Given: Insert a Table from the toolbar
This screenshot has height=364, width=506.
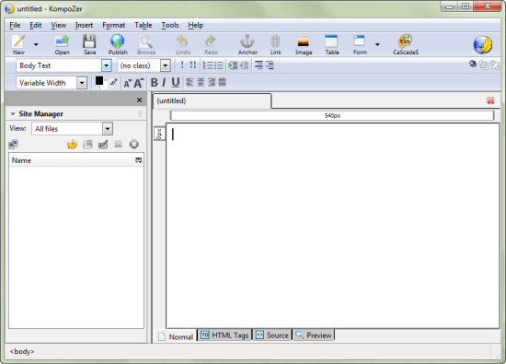Looking at the screenshot, I should [331, 44].
